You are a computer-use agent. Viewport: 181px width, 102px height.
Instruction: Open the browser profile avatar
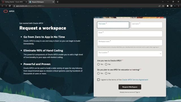175,6
